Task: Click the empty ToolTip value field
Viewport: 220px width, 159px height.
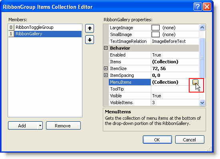Action: pos(175,89)
